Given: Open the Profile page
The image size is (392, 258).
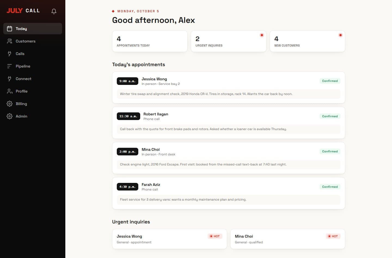Looking at the screenshot, I should tap(33, 91).
